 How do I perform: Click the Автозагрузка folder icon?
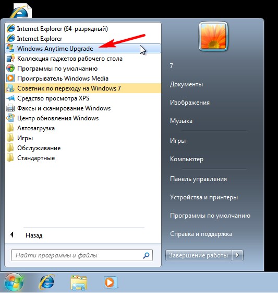pyautogui.click(x=10, y=128)
